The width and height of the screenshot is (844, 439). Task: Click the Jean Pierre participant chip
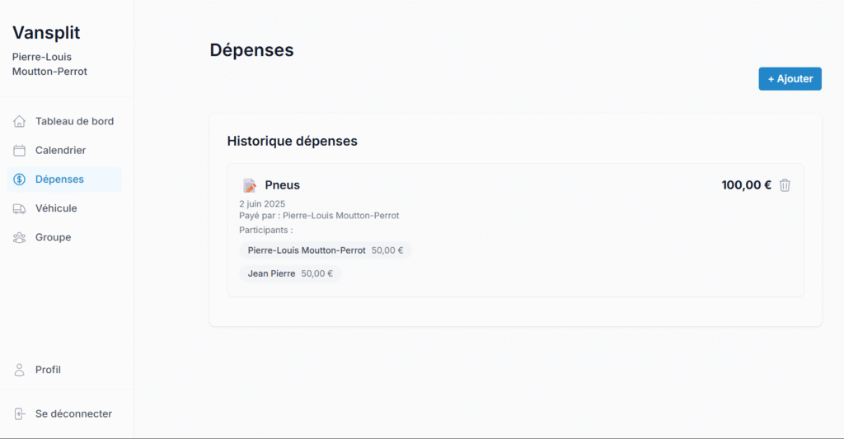tap(290, 273)
